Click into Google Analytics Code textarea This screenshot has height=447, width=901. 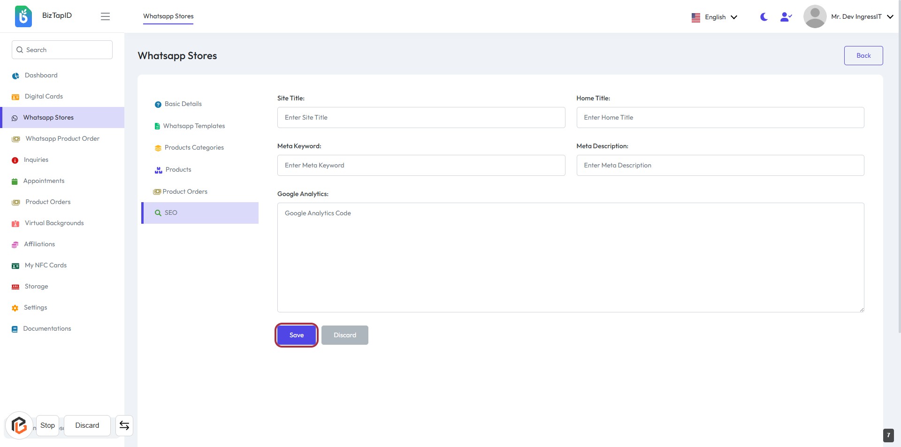click(x=570, y=258)
